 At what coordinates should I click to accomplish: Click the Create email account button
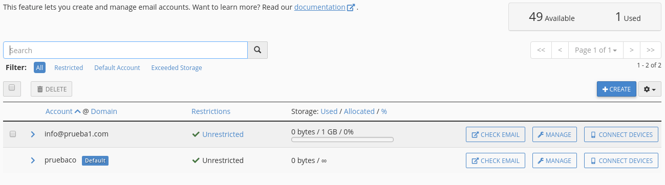[616, 89]
